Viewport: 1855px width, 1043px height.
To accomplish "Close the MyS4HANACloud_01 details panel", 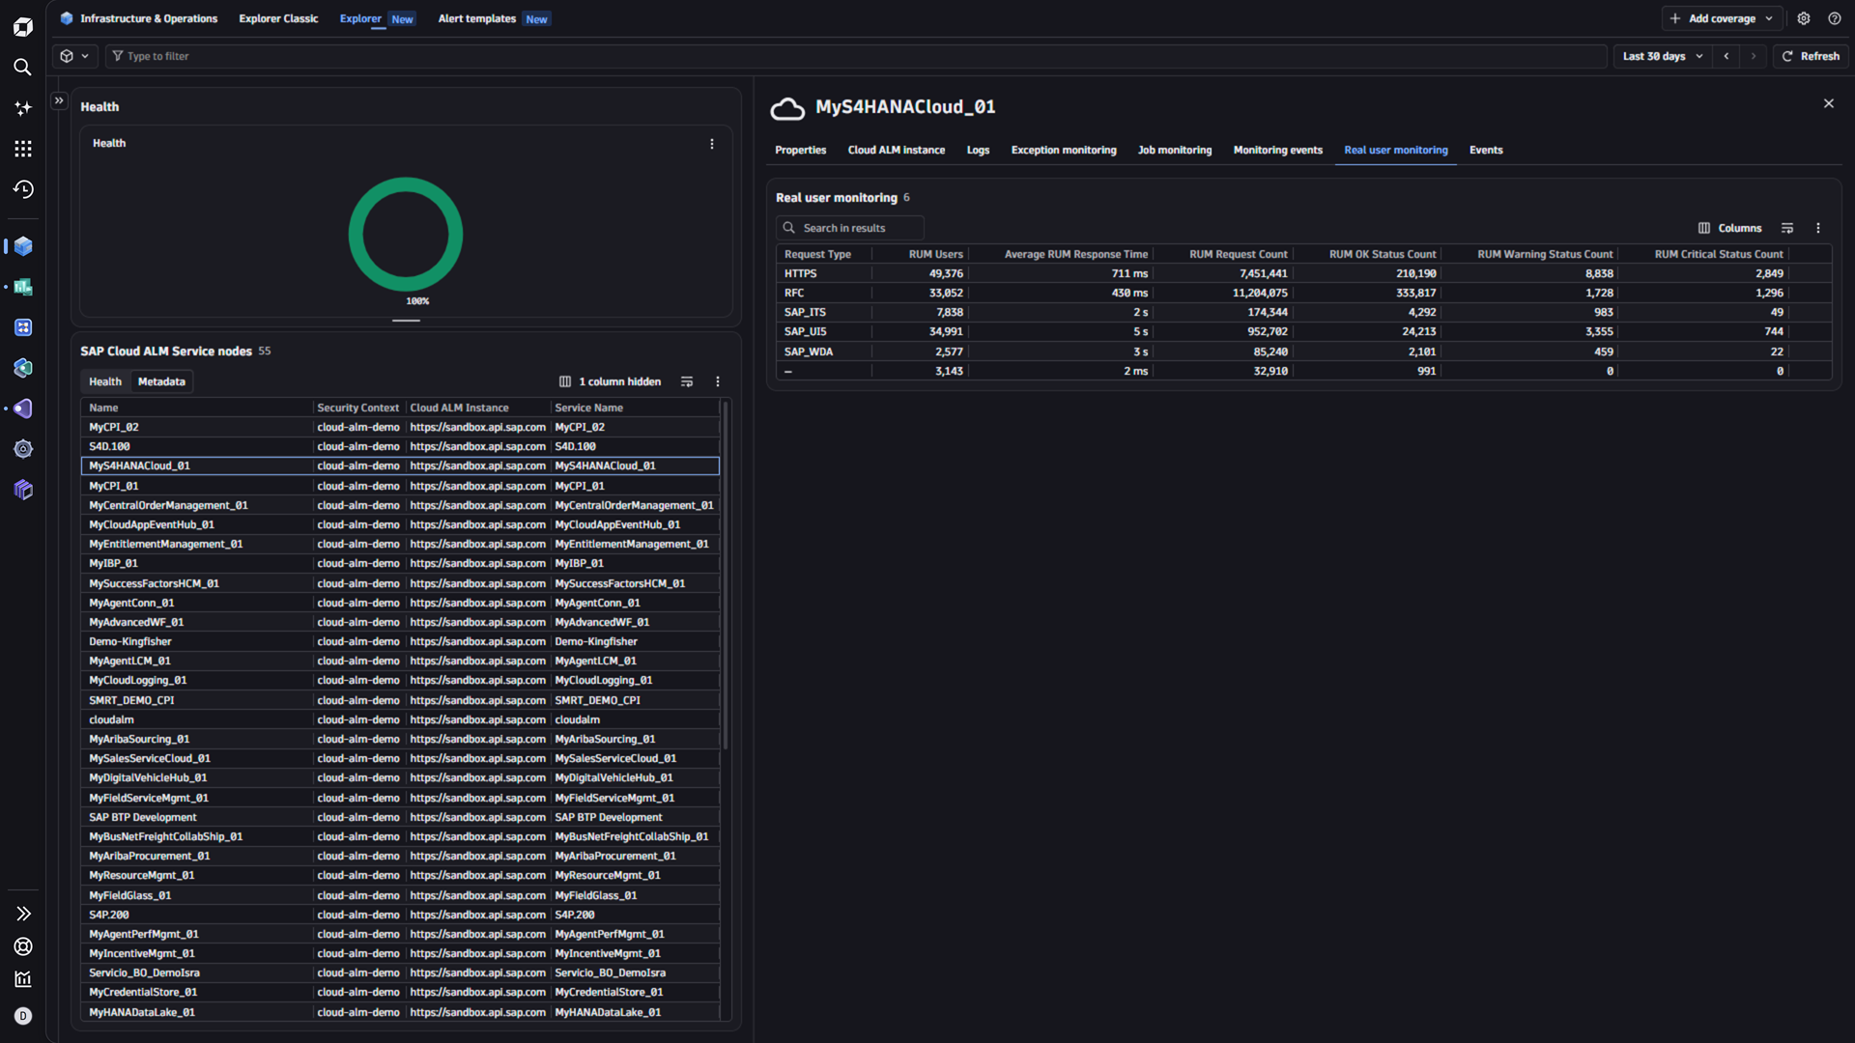I will [1828, 103].
